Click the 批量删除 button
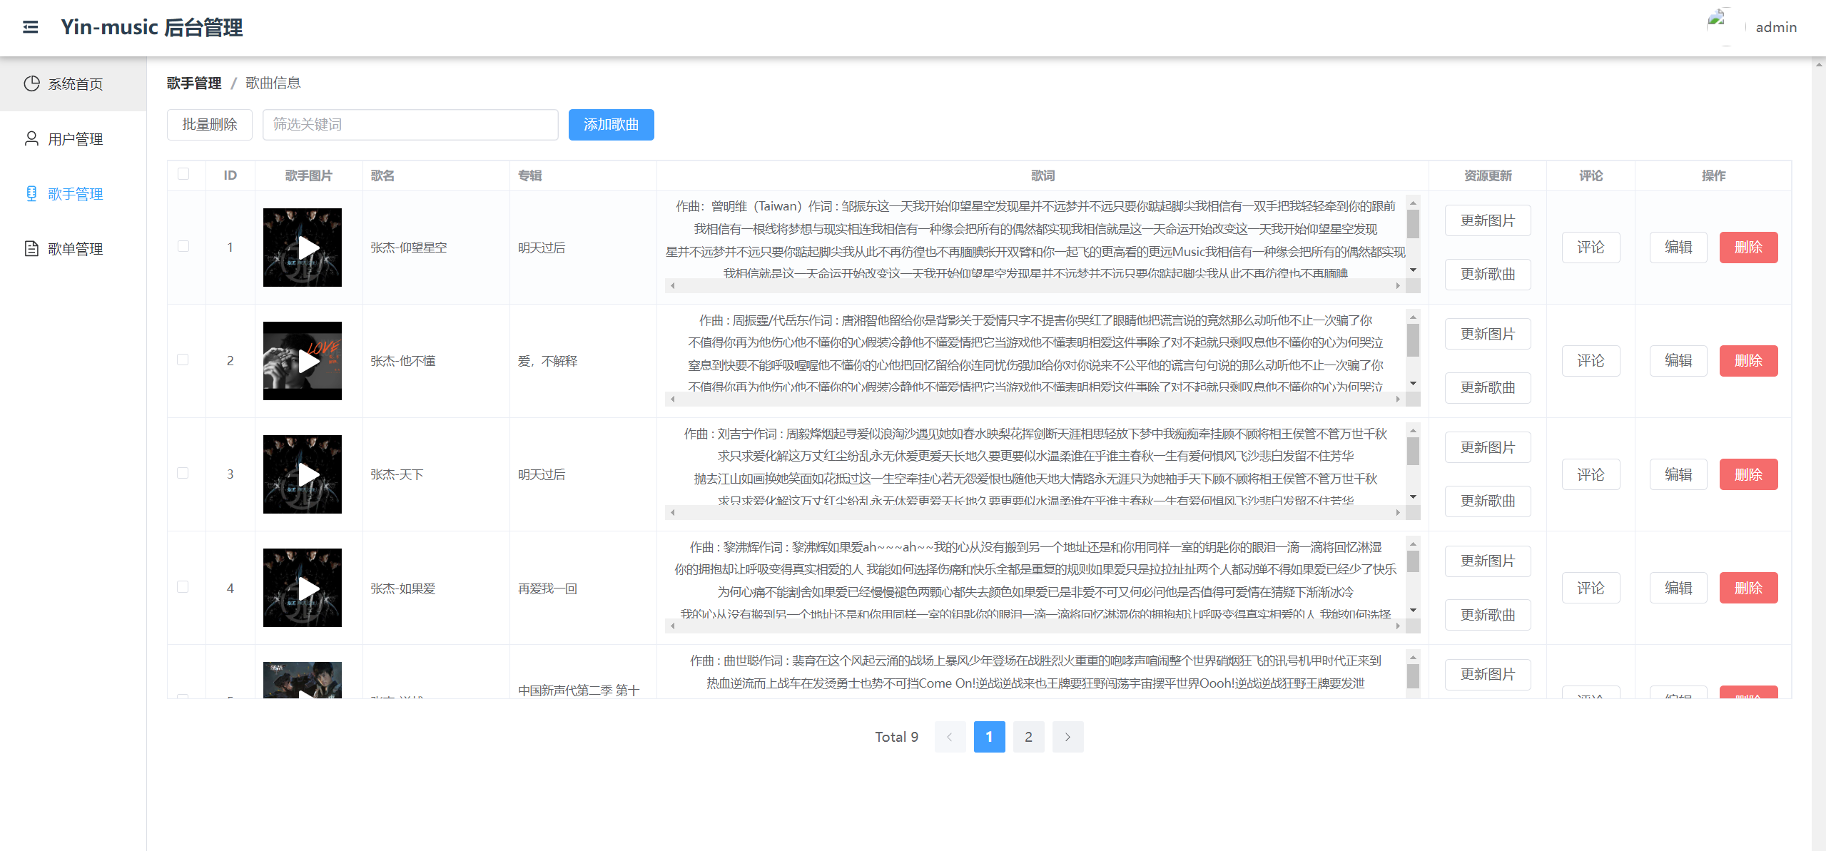Screen dimensions: 1826x851 click(x=210, y=125)
